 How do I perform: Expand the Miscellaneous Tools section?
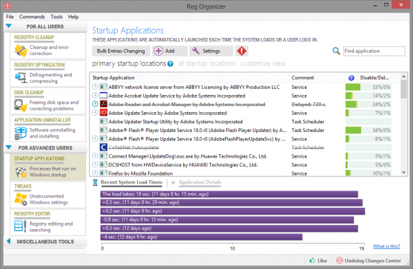click(x=8, y=241)
